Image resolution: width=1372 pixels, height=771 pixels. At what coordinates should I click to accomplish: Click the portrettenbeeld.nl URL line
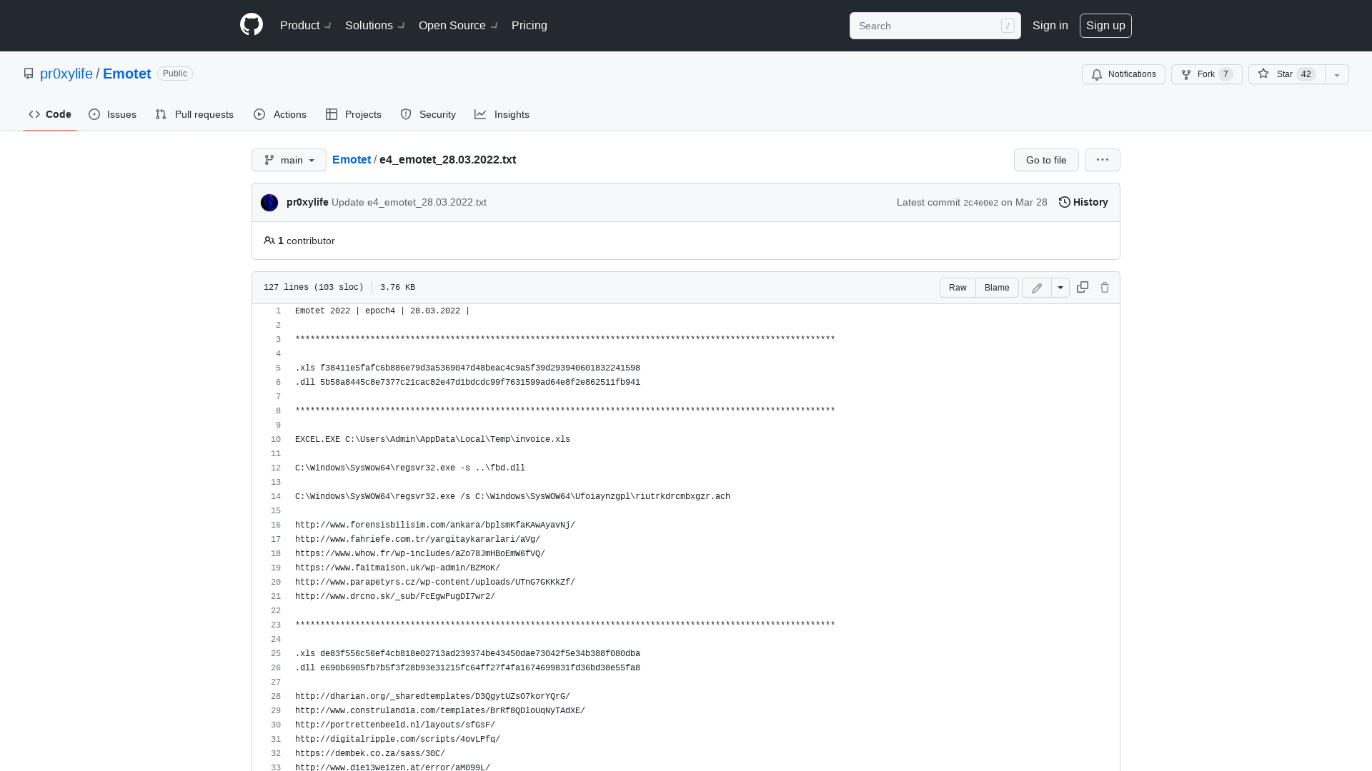(395, 725)
